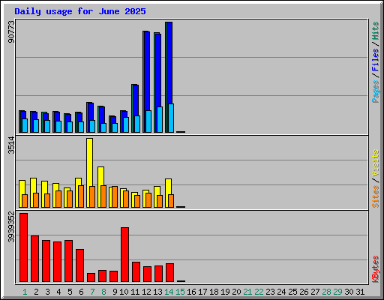Select day 19 on the axis

tap(225, 292)
